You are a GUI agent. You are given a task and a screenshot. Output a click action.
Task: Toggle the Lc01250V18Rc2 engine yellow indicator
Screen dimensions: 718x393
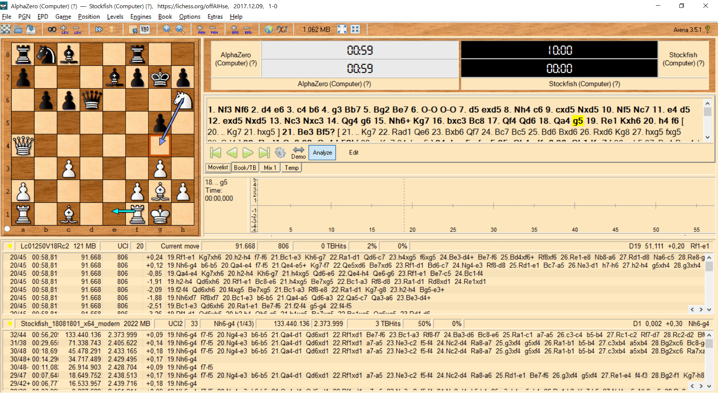10,246
